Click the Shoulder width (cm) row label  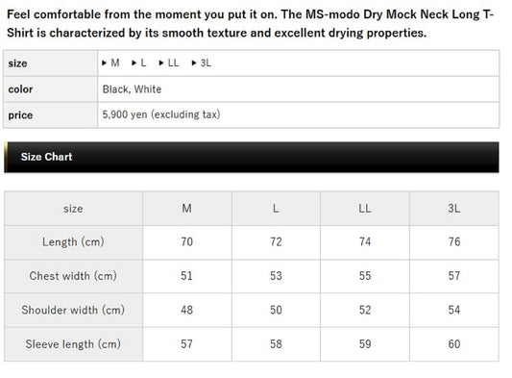click(73, 310)
